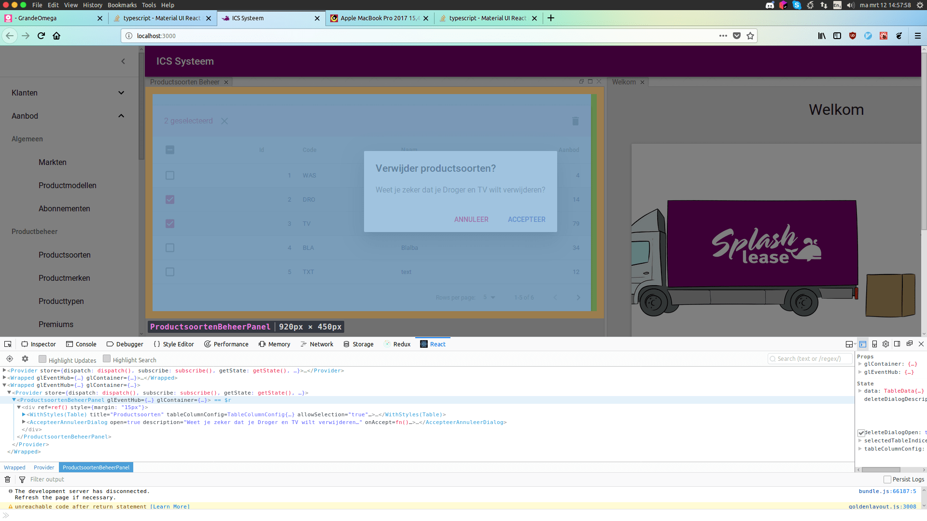Screen dimensions: 927x521
Task: Click the uBlock Origin shield icon
Action: (x=853, y=36)
